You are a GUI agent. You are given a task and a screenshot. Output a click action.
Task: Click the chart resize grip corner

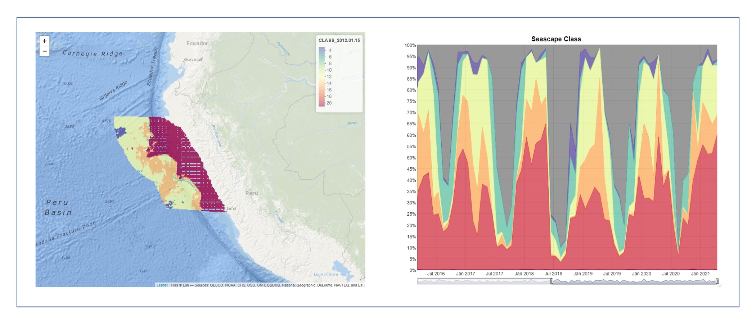(720, 285)
